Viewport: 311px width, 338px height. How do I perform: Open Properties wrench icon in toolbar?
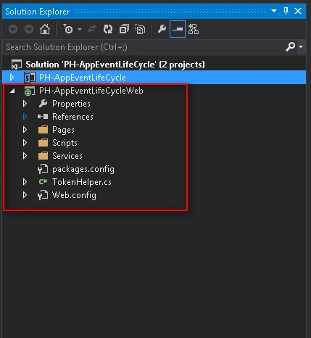(162, 29)
